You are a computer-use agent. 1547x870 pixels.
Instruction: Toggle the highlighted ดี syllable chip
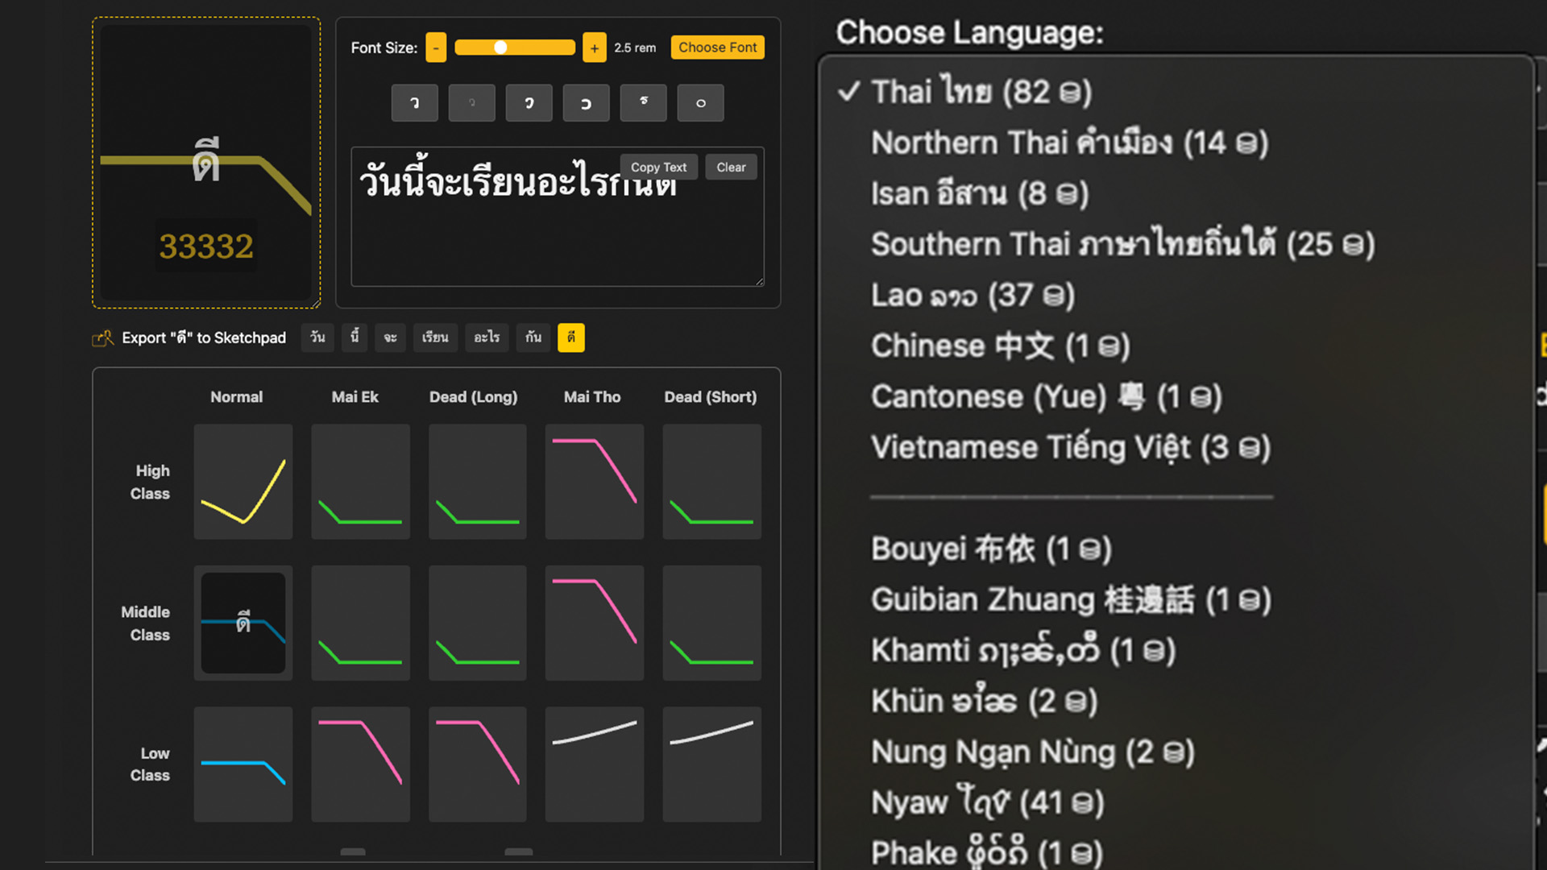tap(570, 338)
